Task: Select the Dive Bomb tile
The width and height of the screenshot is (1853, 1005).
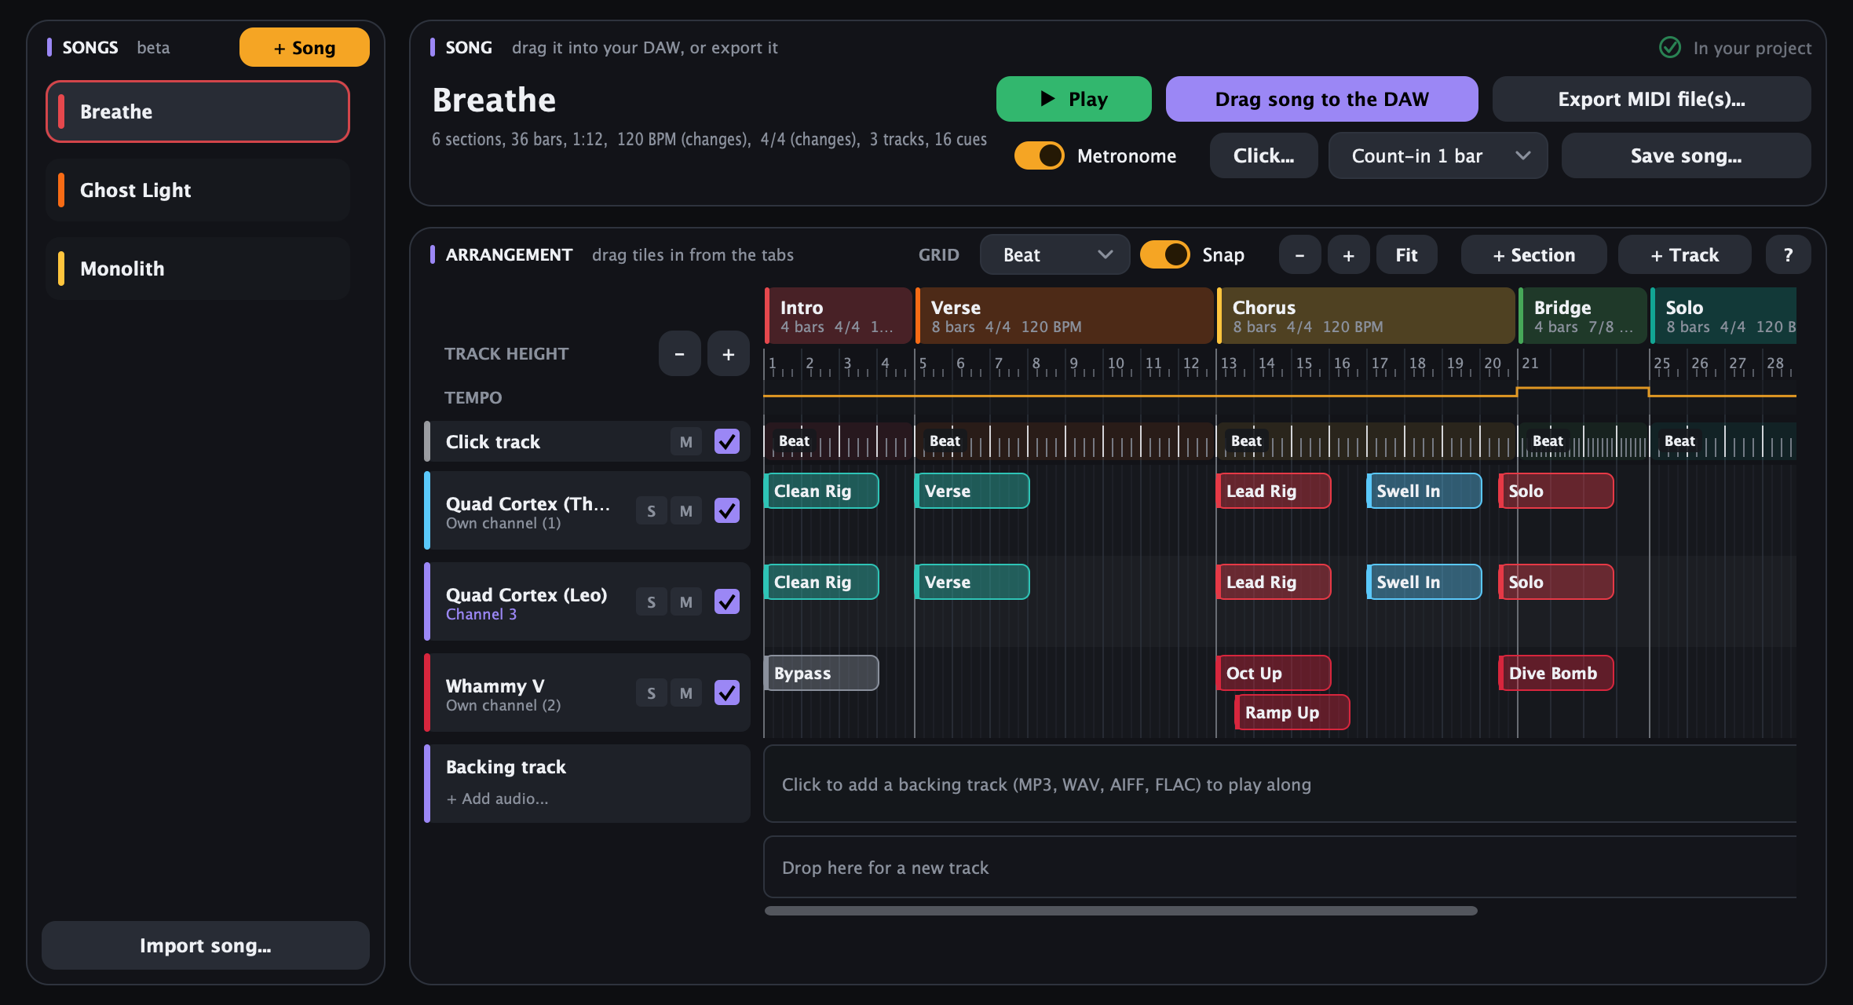Action: point(1556,673)
